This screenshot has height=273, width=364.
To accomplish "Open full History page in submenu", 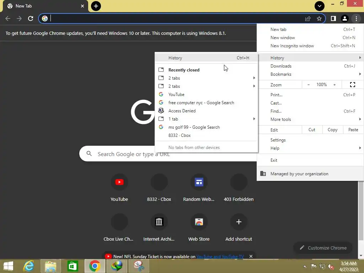I will point(206,58).
